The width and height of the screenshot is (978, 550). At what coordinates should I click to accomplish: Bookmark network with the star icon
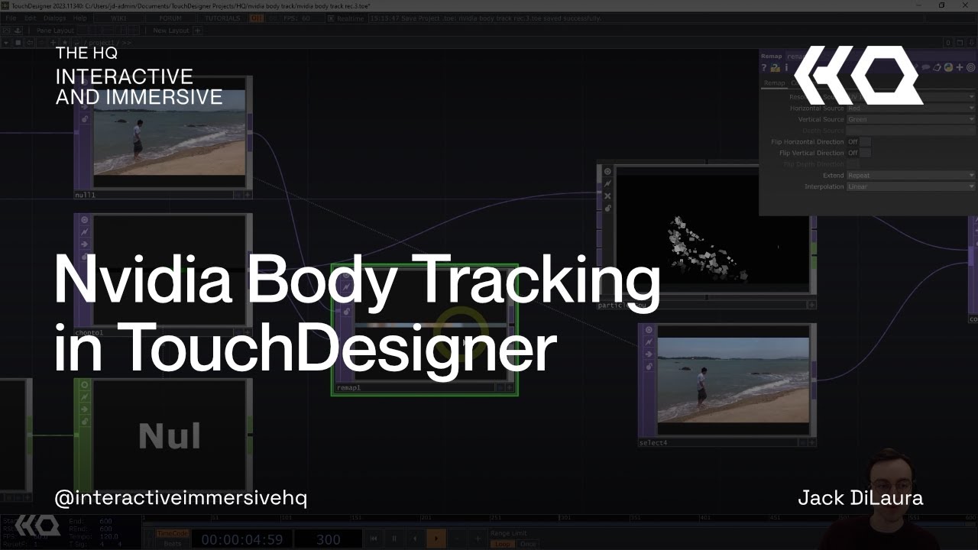63,43
